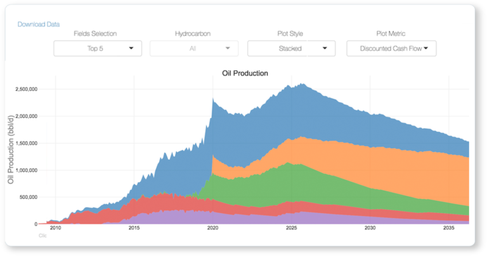Click the 'Oil Production' chart title

click(245, 73)
